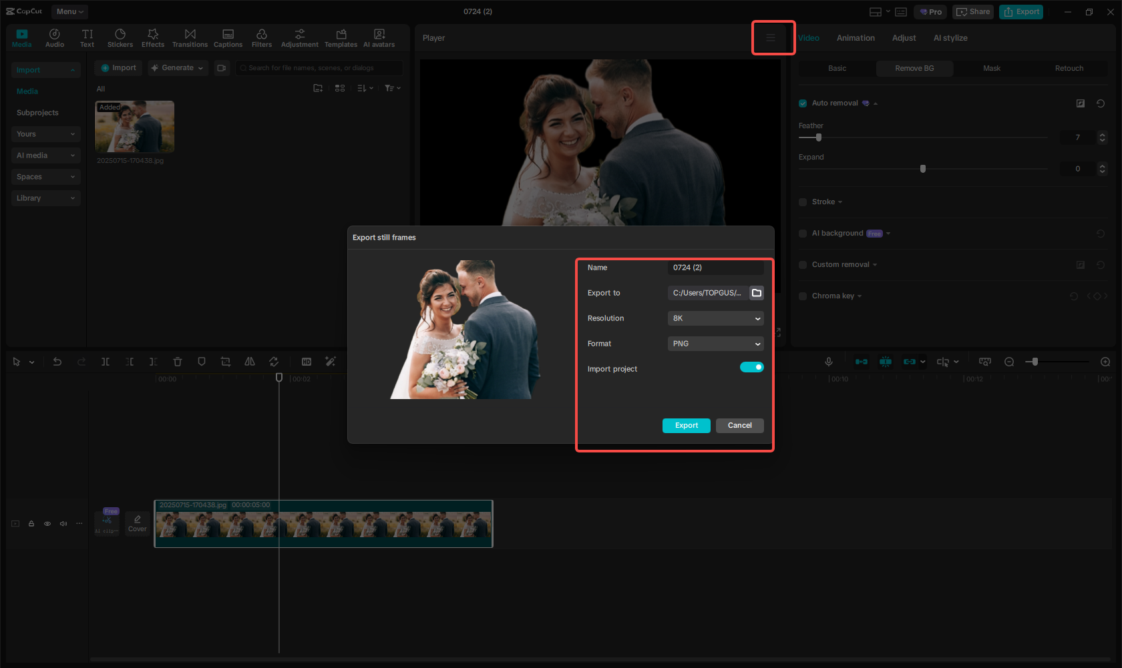
Task: Enable the Stroke checkbox
Action: (x=802, y=202)
